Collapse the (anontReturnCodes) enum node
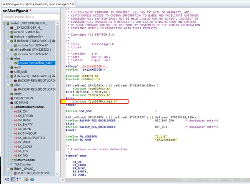 (8, 107)
